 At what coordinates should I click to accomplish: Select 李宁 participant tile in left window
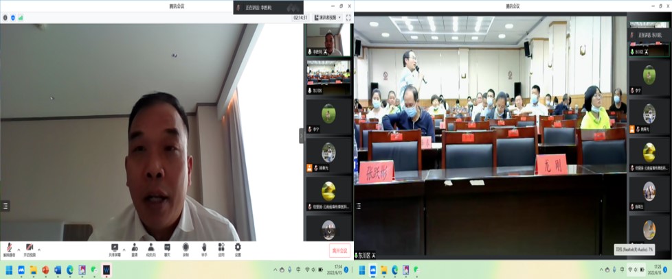pos(328,117)
